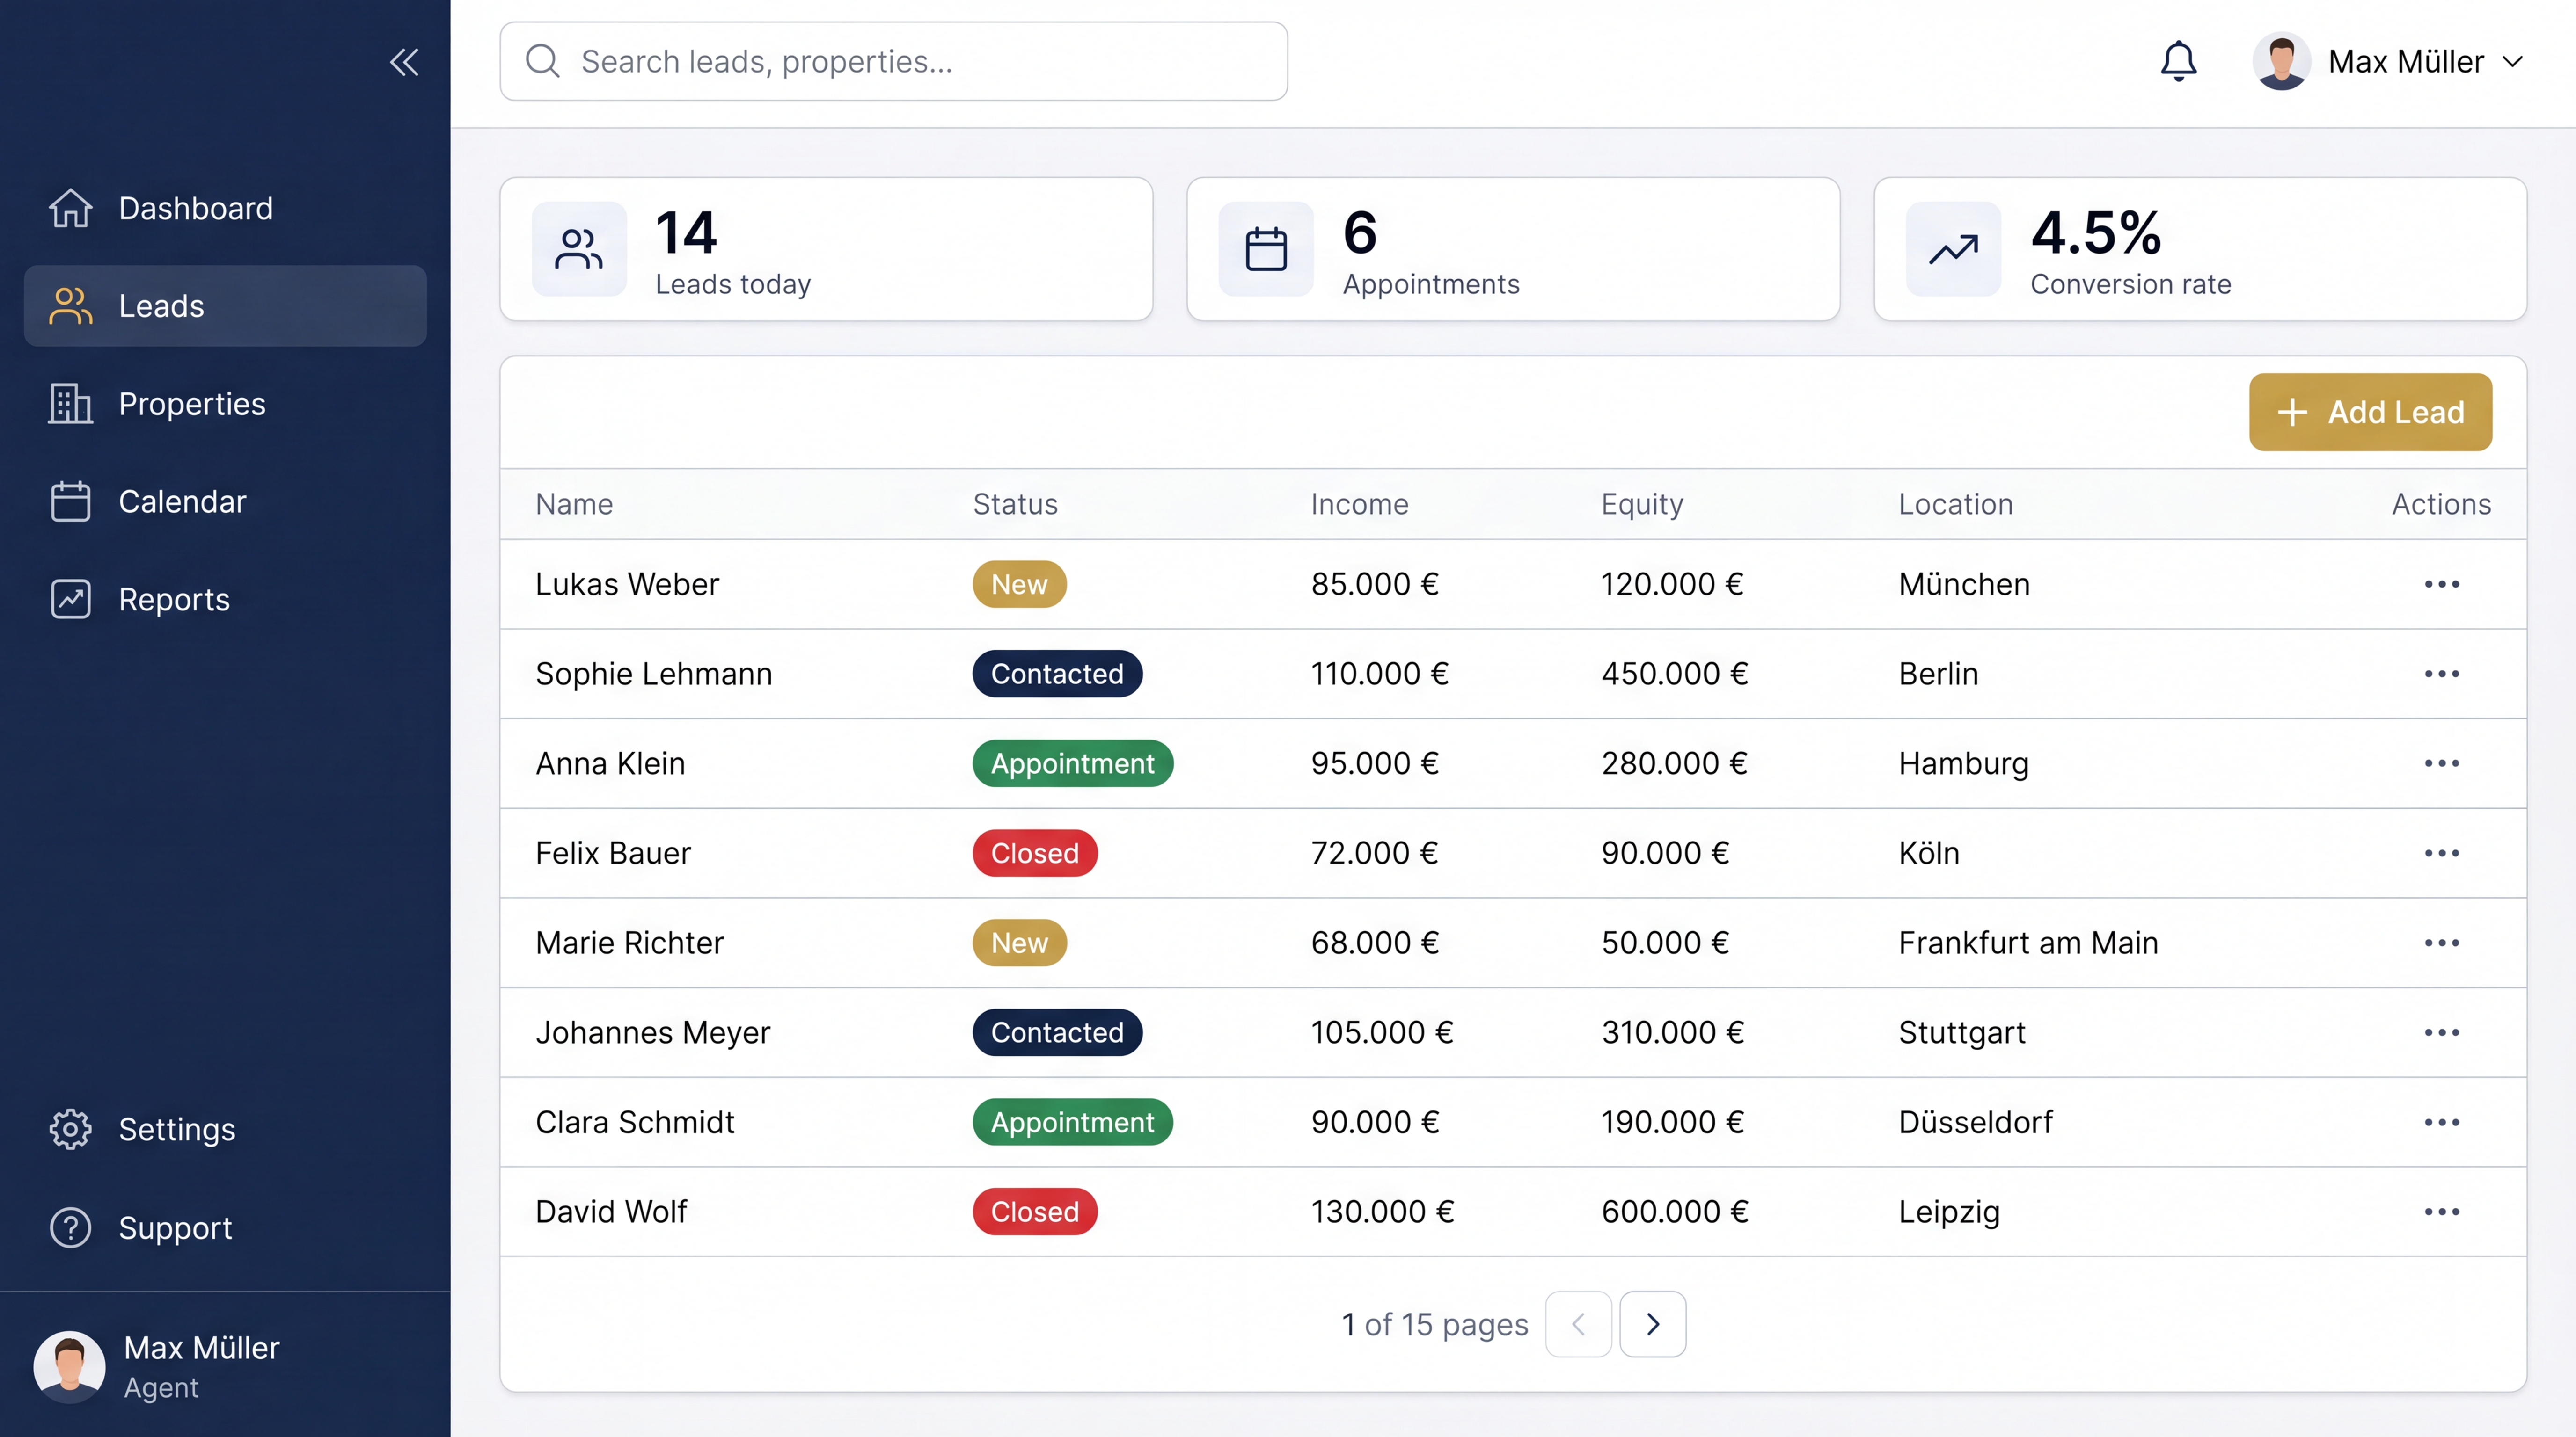This screenshot has width=2576, height=1437.
Task: Open Calendar section
Action: click(x=225, y=501)
